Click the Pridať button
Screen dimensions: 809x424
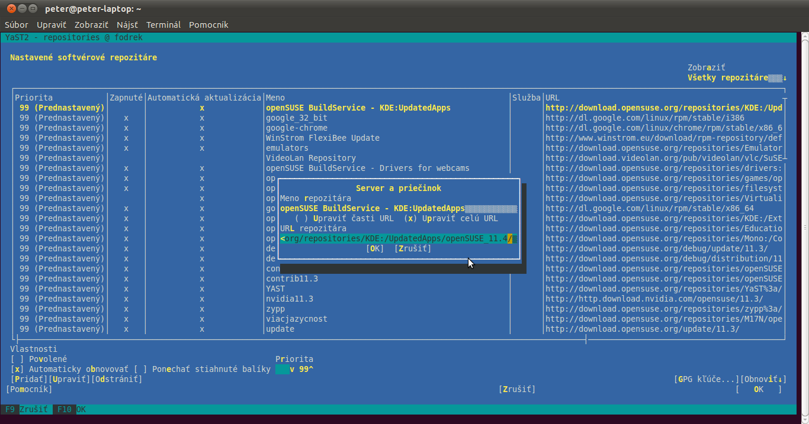(29, 379)
